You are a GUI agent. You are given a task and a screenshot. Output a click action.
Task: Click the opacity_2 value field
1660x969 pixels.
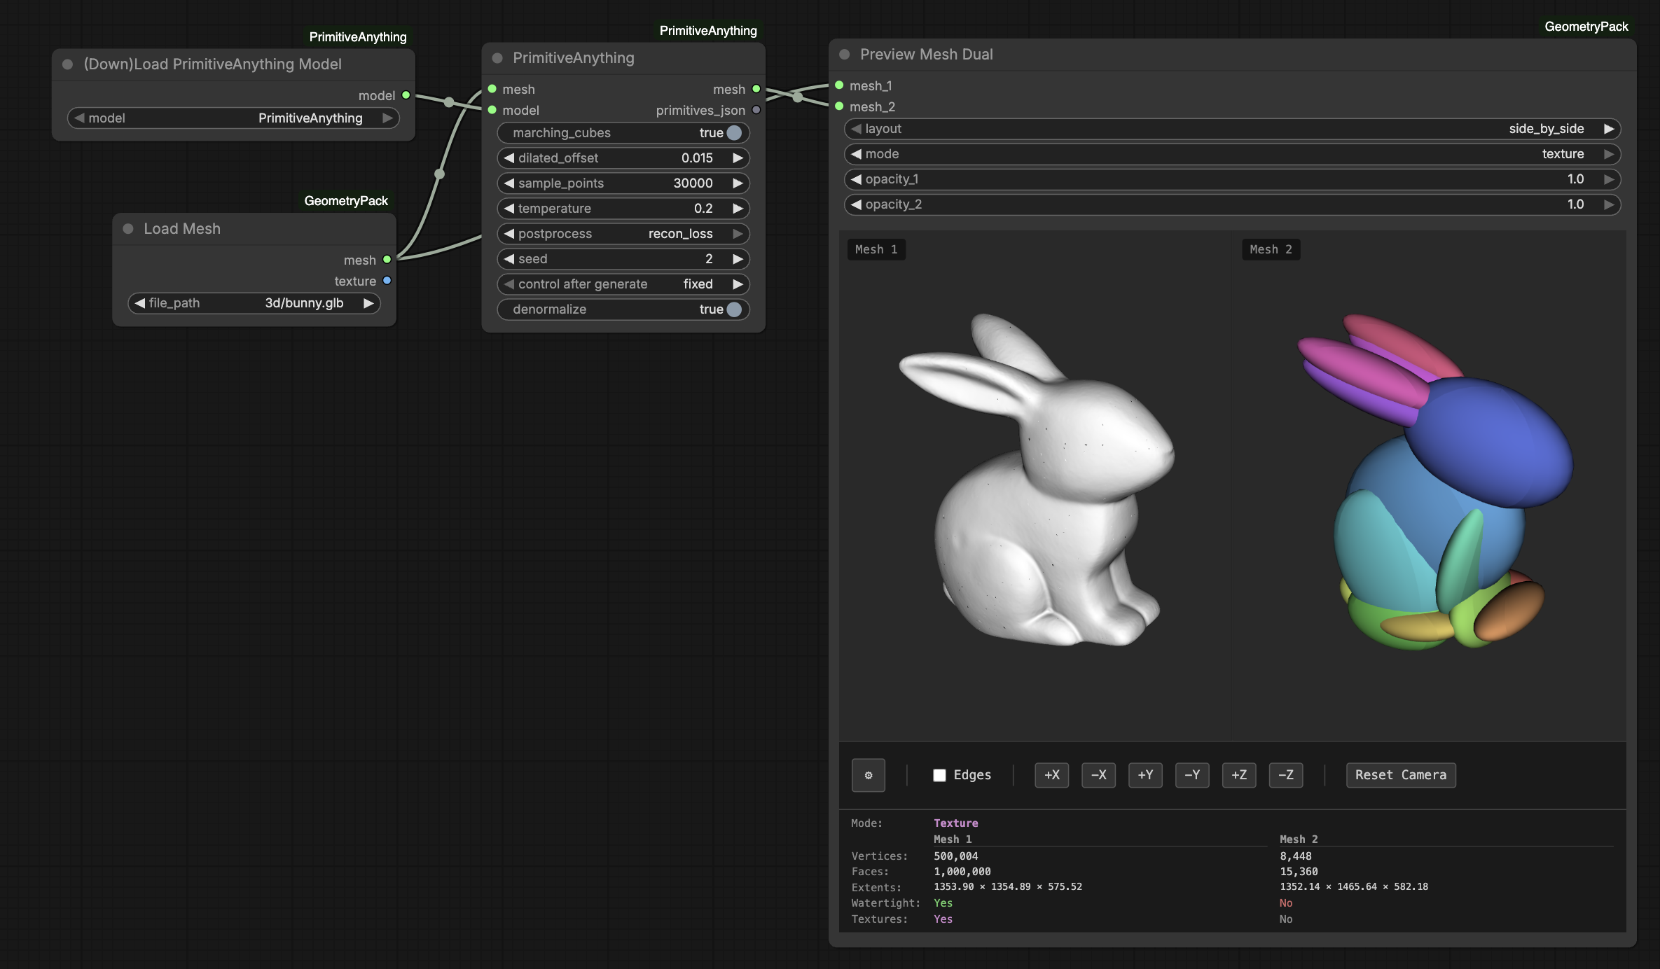click(x=1233, y=204)
